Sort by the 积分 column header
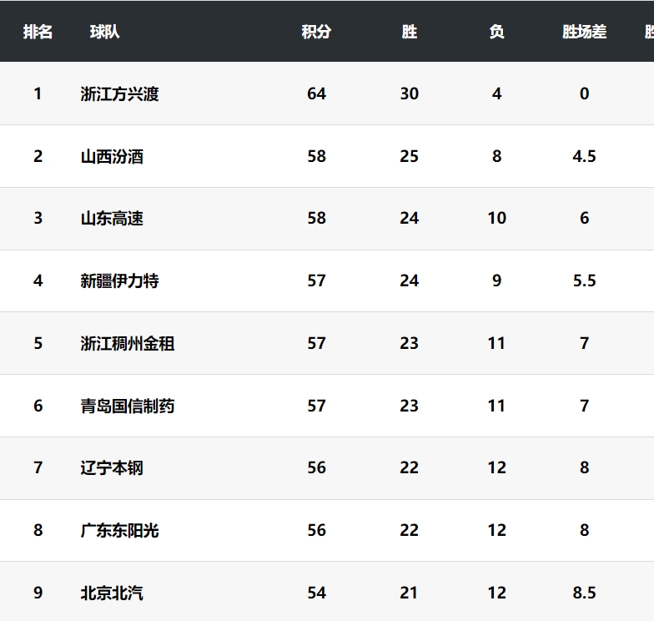The width and height of the screenshot is (654, 621). 316,32
